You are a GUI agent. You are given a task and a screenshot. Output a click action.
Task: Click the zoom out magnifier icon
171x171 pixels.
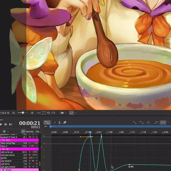pyautogui.click(x=14, y=113)
